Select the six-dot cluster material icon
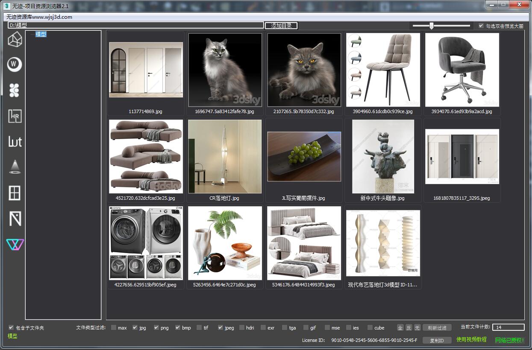The height and width of the screenshot is (350, 532). click(x=15, y=90)
